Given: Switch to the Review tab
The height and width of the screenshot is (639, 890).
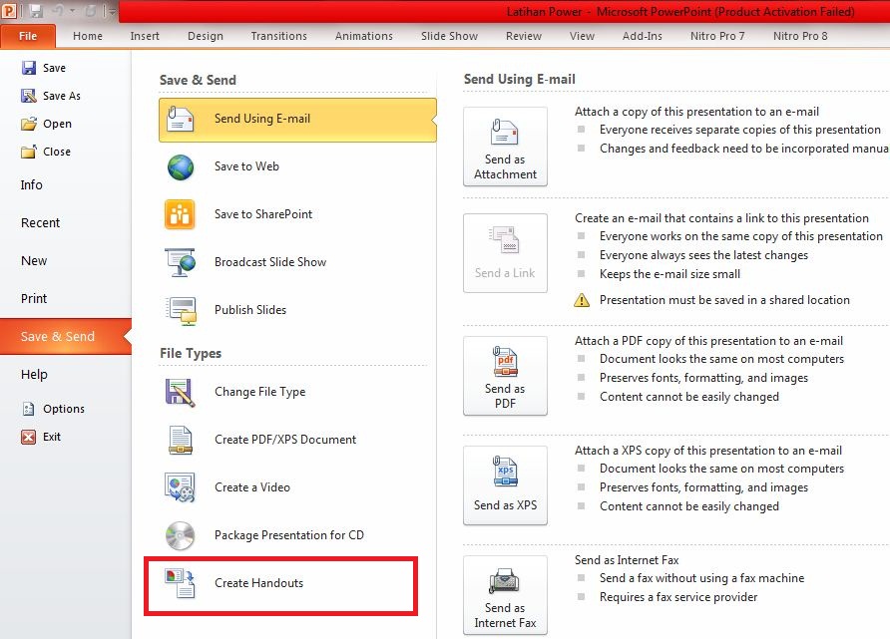Looking at the screenshot, I should click(x=524, y=36).
